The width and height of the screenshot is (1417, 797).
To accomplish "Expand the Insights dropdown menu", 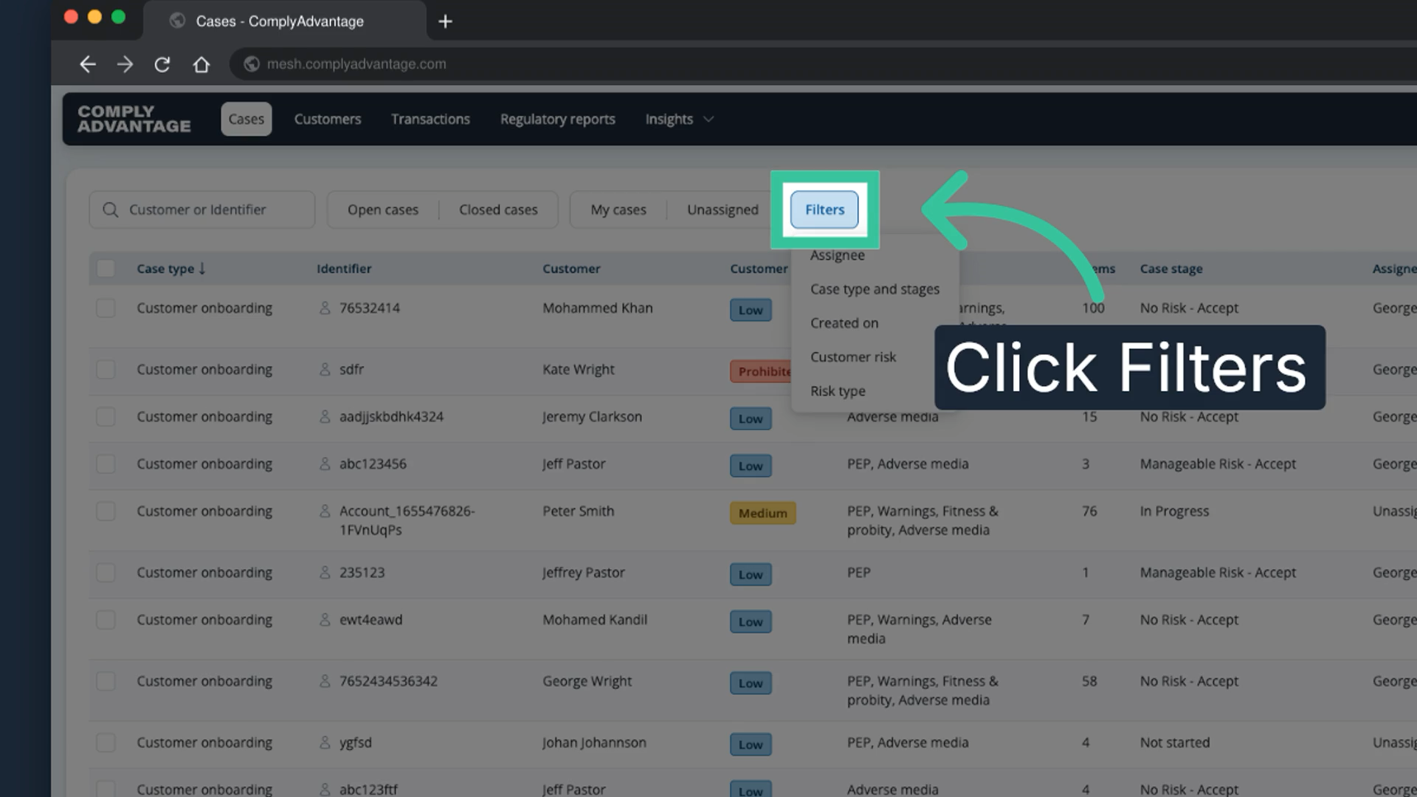I will click(x=679, y=119).
